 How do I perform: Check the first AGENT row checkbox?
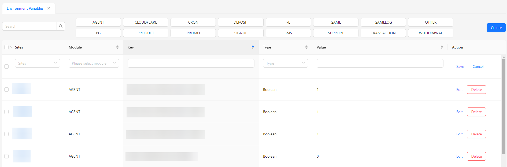(x=6, y=90)
